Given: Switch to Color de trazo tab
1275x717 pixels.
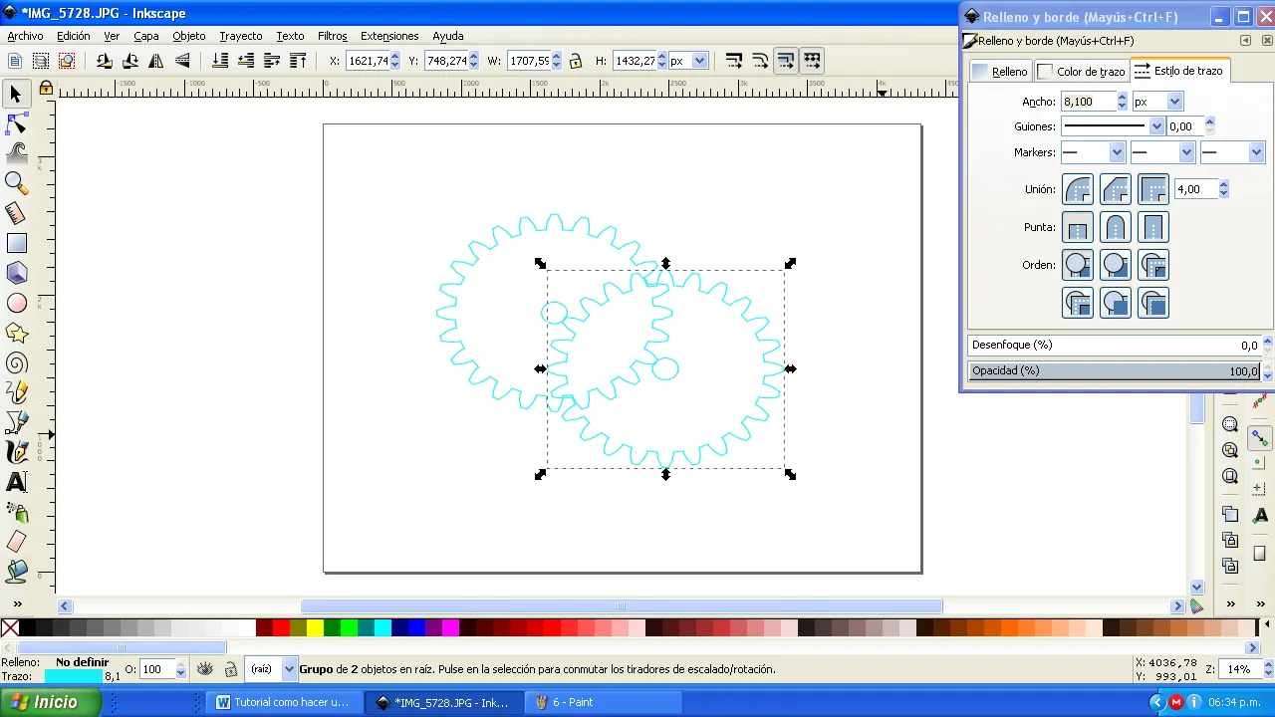Looking at the screenshot, I should point(1082,72).
